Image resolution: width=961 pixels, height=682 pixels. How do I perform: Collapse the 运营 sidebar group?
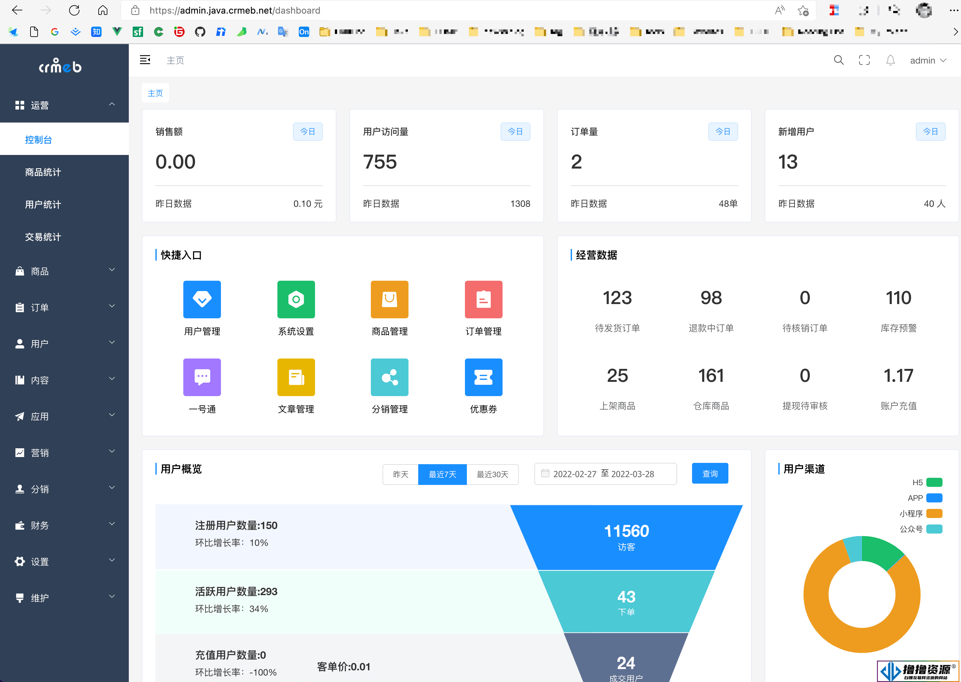pos(64,105)
